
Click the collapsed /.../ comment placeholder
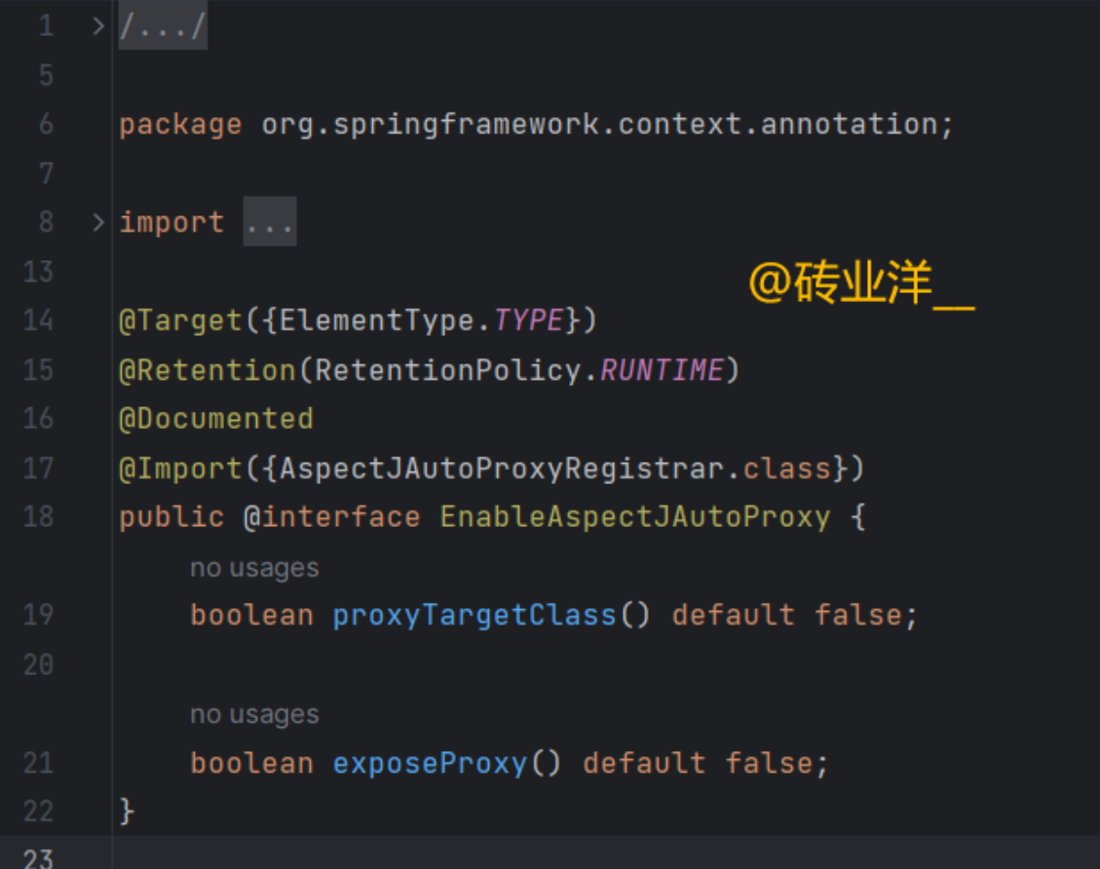point(163,27)
